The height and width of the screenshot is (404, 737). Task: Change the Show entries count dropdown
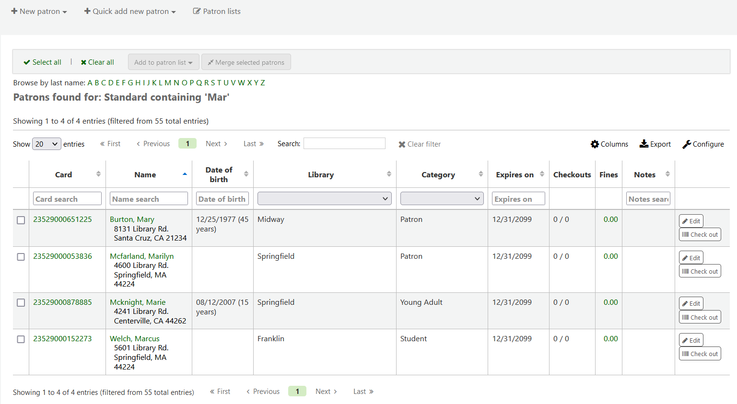coord(47,144)
